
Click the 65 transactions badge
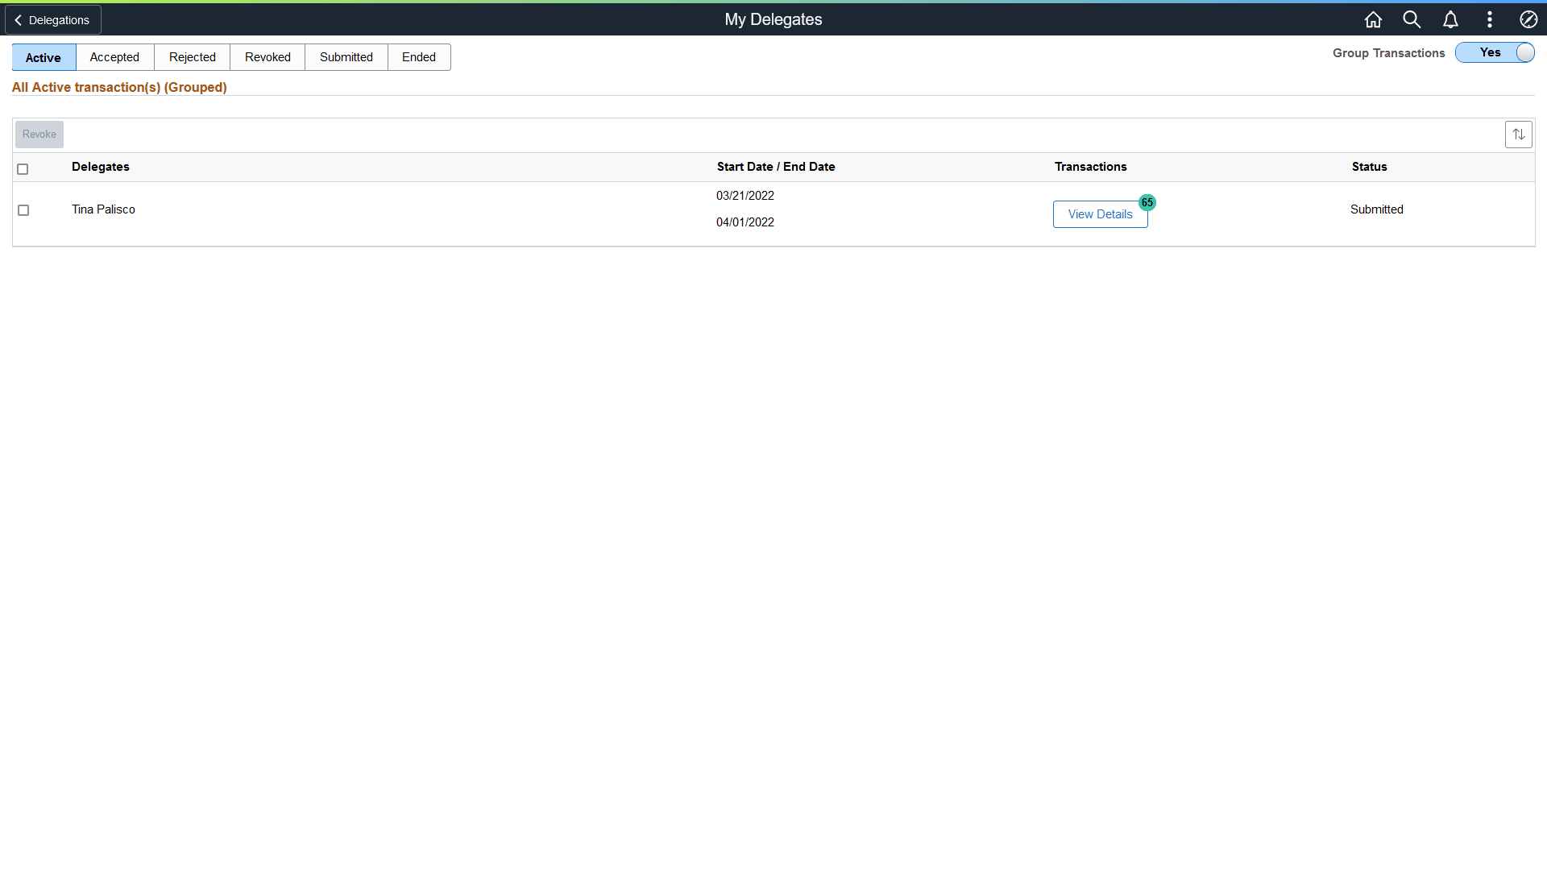click(x=1147, y=203)
